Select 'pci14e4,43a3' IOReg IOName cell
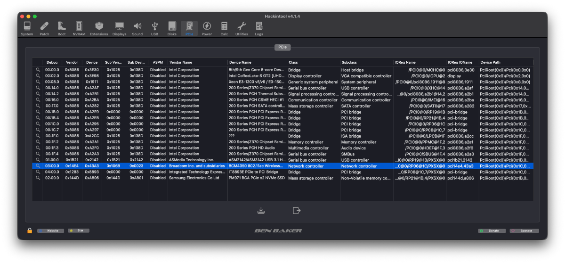 [462, 166]
